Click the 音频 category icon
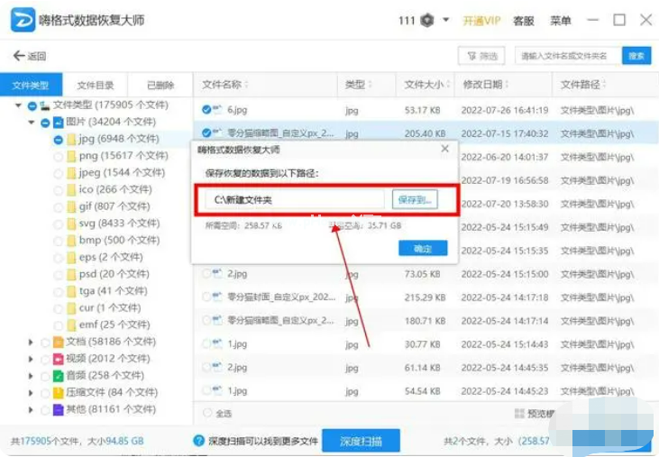 click(59, 376)
